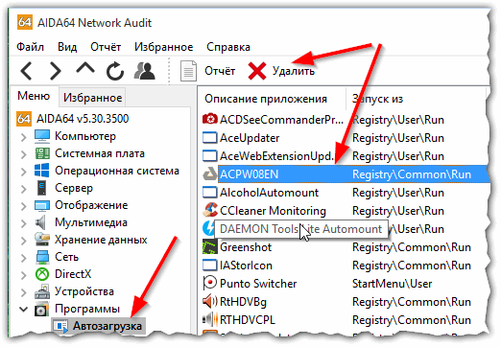501x347 pixels.
Task: Click the Greenshot row name text
Action: pyautogui.click(x=246, y=247)
